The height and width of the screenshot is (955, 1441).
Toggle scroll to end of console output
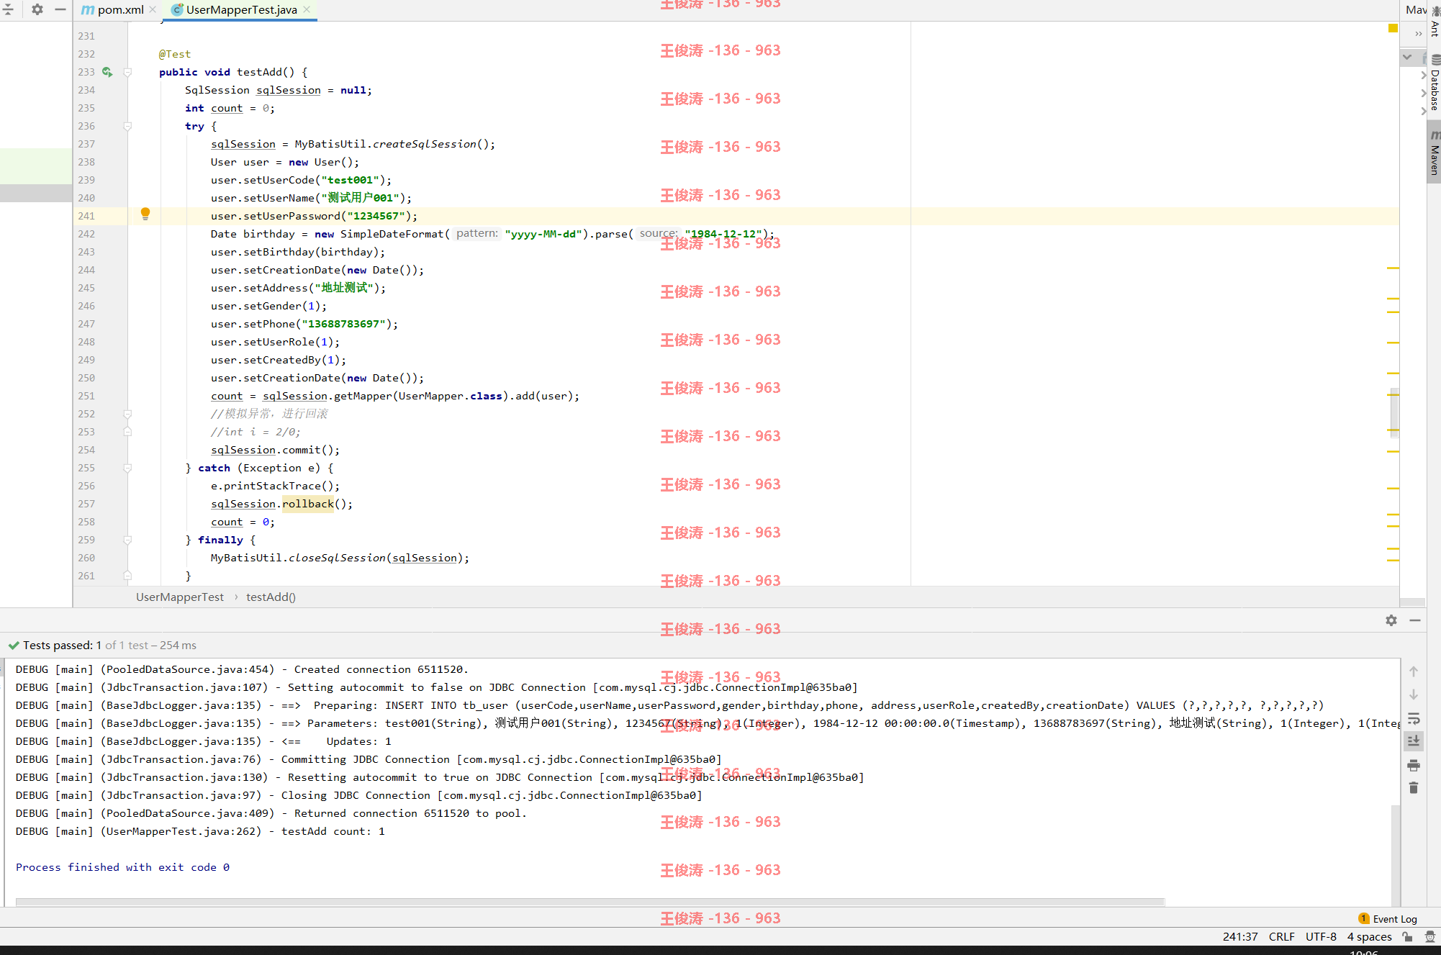[1414, 741]
